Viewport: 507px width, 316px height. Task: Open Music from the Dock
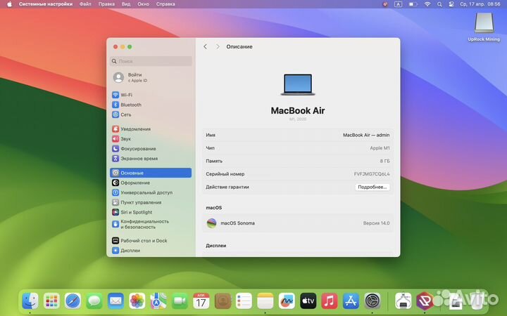(329, 301)
